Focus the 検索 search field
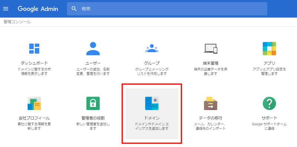This screenshot has height=147, width=297. click(x=167, y=9)
